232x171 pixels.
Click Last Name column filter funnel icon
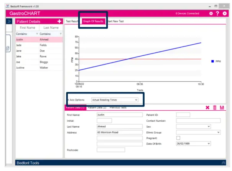point(61,34)
